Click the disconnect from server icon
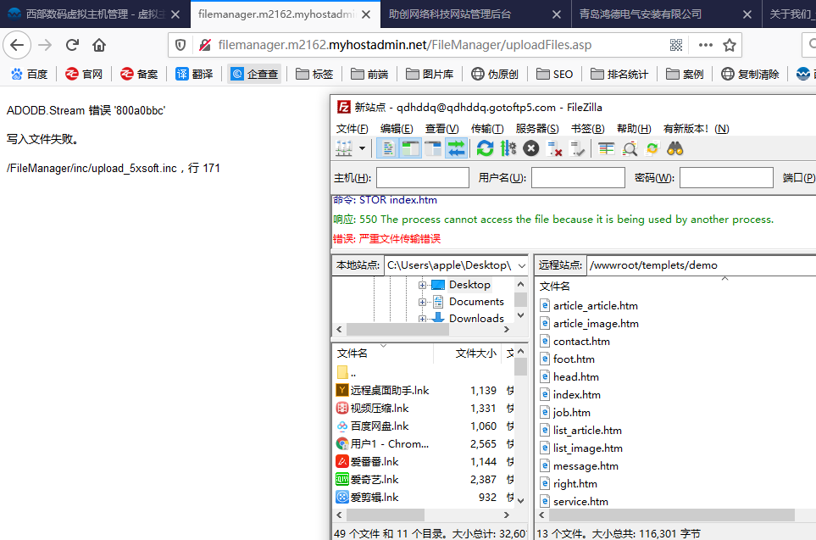Image resolution: width=816 pixels, height=540 pixels. coord(556,149)
